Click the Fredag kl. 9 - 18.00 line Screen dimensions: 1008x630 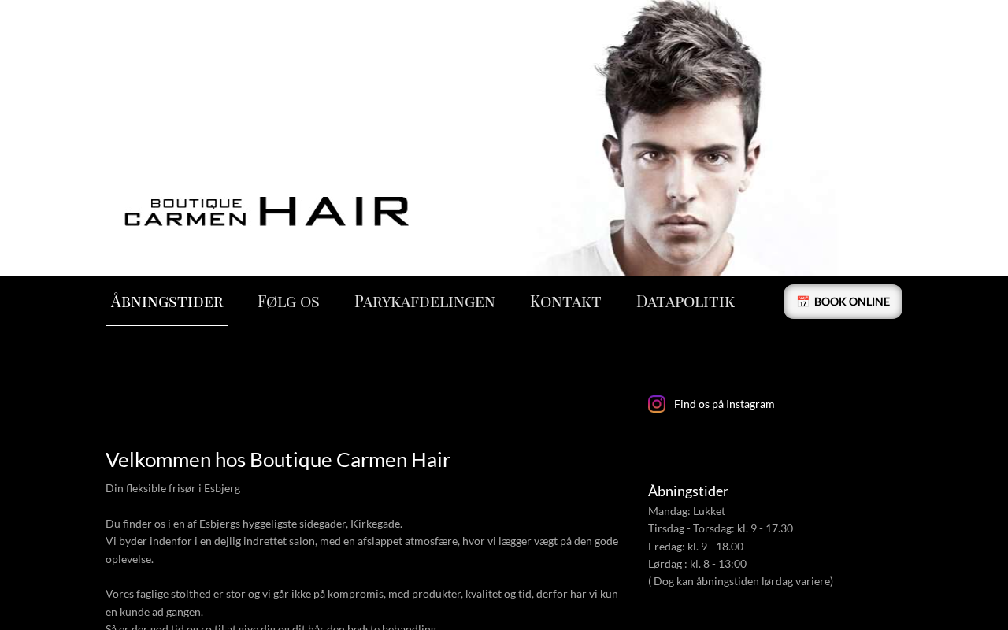[696, 547]
